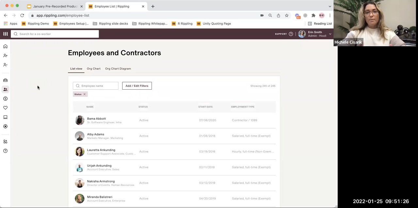
Task: Open the app shop sidebar icon
Action: [x=5, y=141]
